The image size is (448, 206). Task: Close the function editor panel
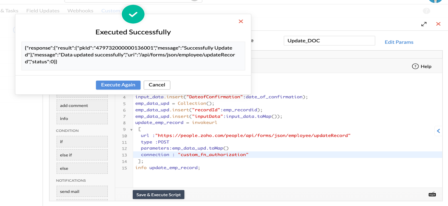(x=438, y=24)
